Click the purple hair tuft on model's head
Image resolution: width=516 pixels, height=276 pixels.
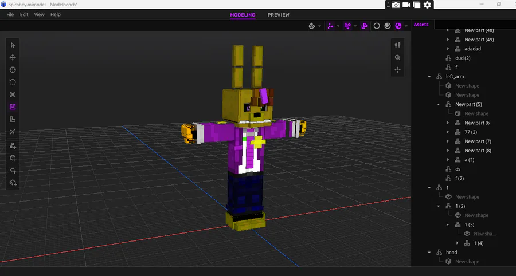(264, 96)
